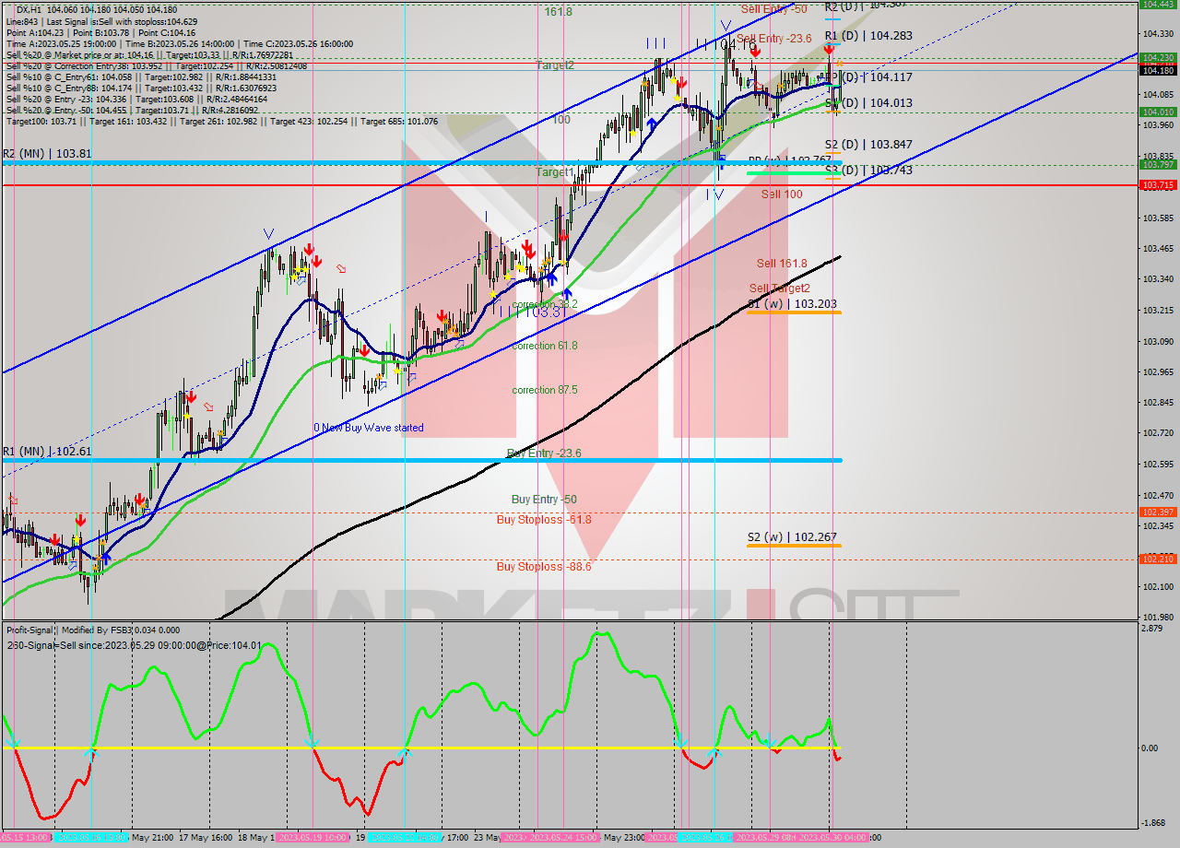Click the red 103.715 price label on the axis
The height and width of the screenshot is (848, 1180).
click(x=1158, y=186)
